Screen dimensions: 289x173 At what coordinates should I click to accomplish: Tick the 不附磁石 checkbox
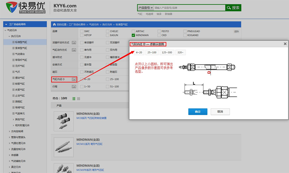tap(82, 72)
